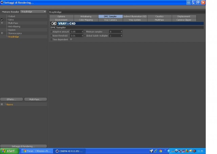Click the volume speaker tray icon
The image size is (217, 154).
coord(194,151)
